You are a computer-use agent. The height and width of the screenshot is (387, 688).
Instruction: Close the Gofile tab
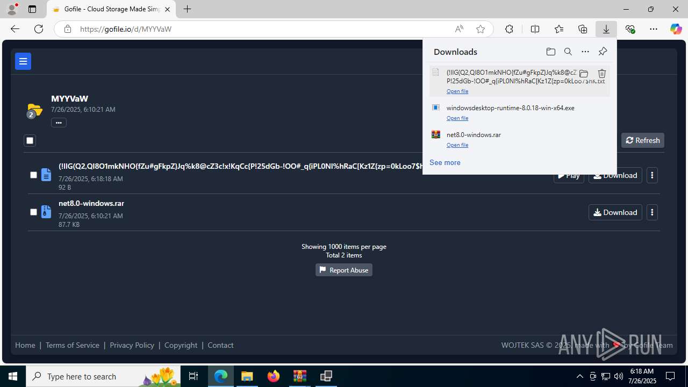tap(167, 9)
